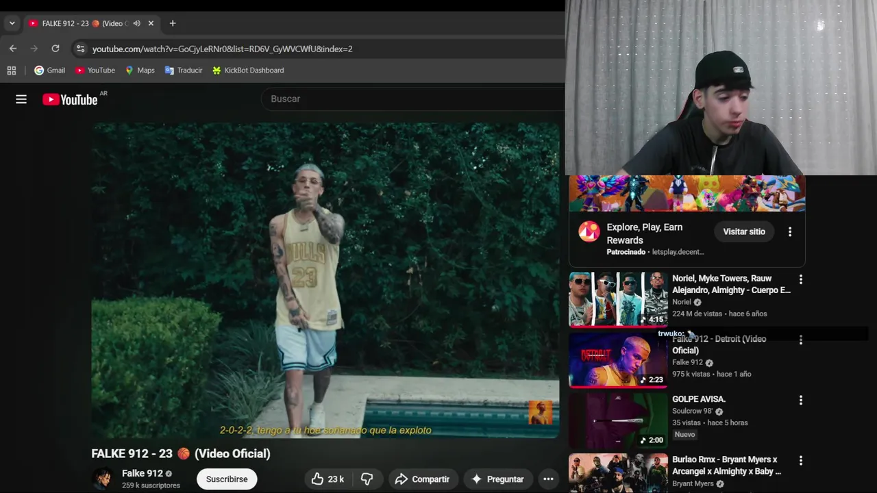Open options for the Burlao Rmx video
Image resolution: width=877 pixels, height=493 pixels.
(x=800, y=460)
